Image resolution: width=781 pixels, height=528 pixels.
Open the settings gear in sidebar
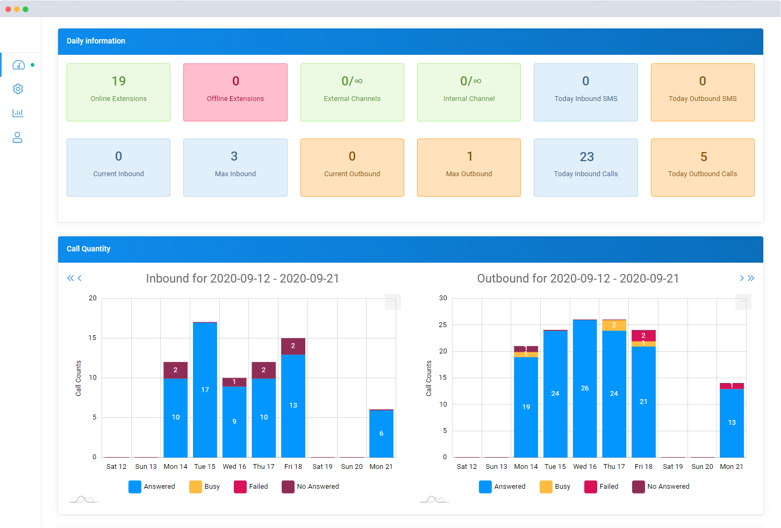tap(18, 89)
